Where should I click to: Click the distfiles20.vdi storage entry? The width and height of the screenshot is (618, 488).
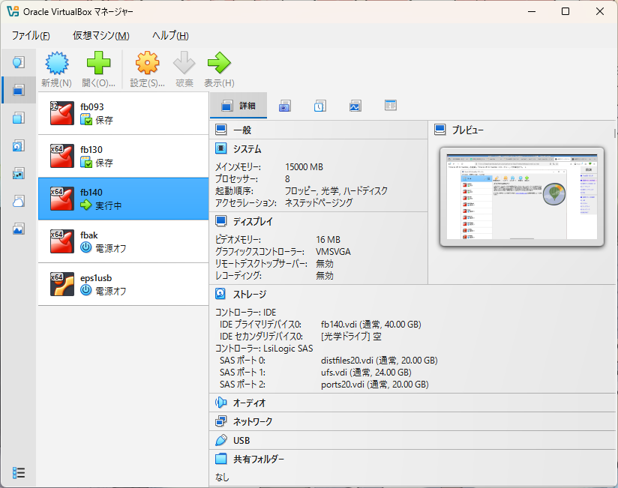[379, 361]
